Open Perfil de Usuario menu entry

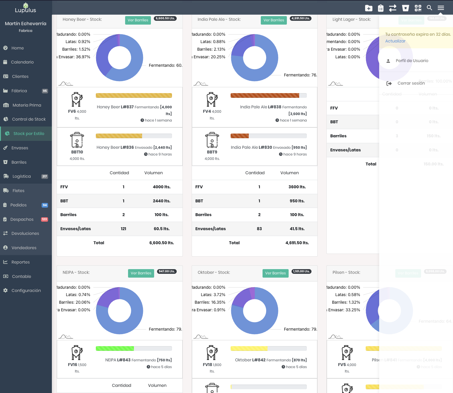point(412,61)
